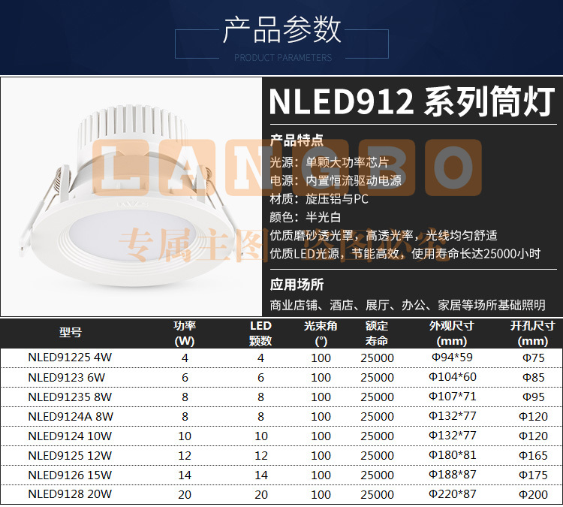Select model cell 'NLED9125 12W'
The image size is (563, 507).
pyautogui.click(x=70, y=455)
